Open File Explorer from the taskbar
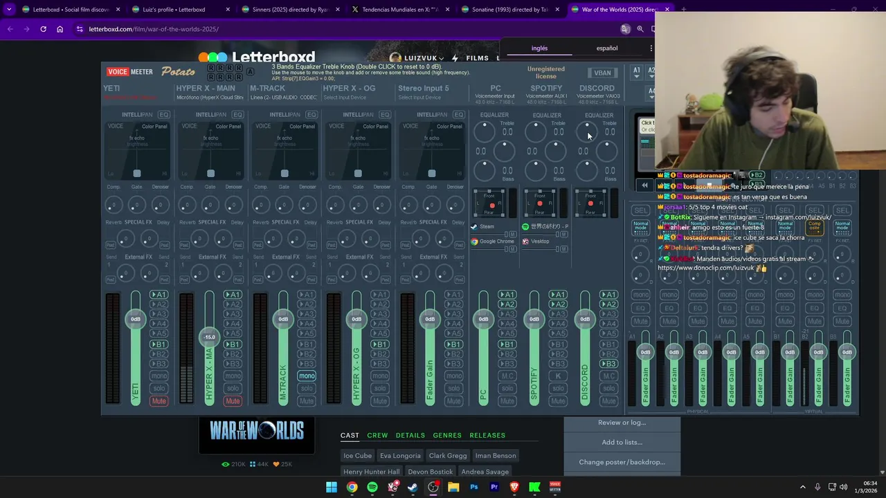Viewport: 886px width, 498px height. 453,487
